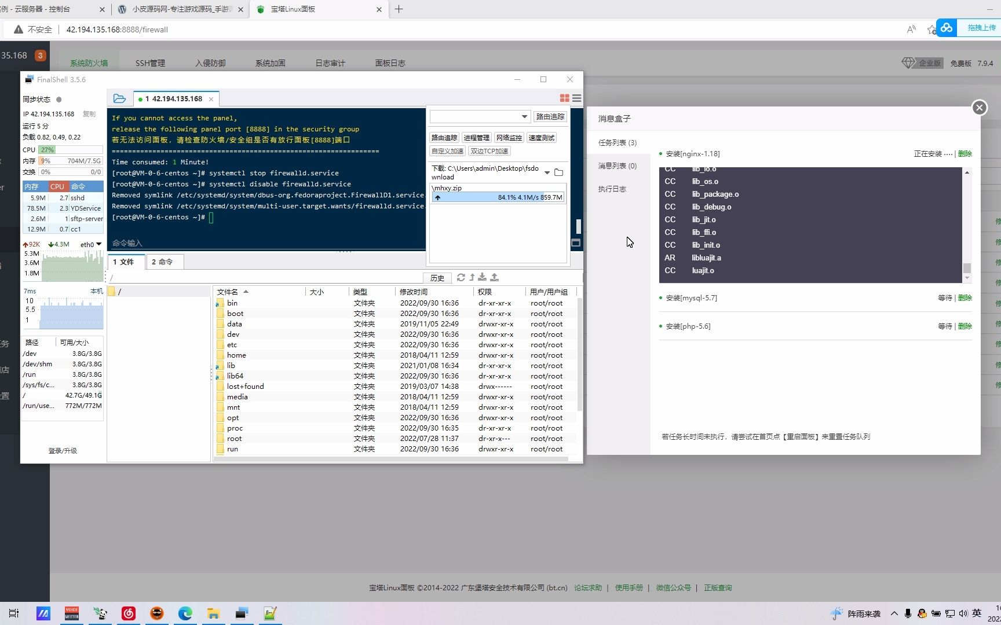This screenshot has height=625, width=1001.
Task: Open the bin folder in file list
Action: click(x=232, y=303)
